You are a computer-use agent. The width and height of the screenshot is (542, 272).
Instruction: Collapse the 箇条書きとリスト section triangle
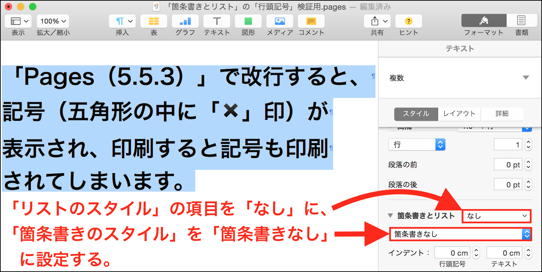coord(390,216)
